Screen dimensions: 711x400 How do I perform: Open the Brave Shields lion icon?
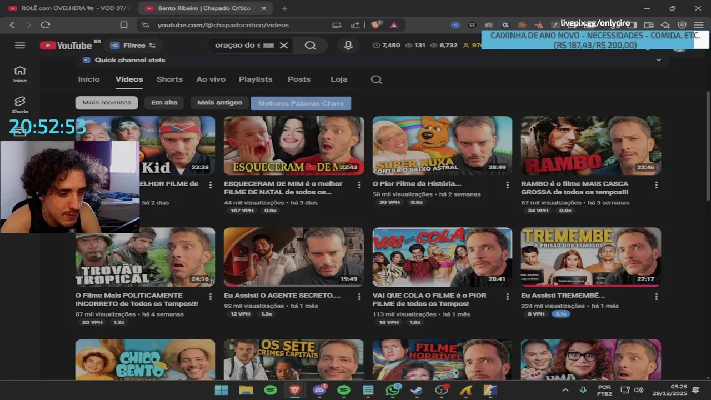pyautogui.click(x=377, y=25)
